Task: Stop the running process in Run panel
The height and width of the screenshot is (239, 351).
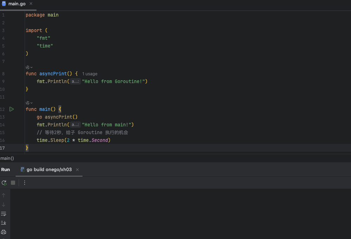Action: tap(13, 183)
